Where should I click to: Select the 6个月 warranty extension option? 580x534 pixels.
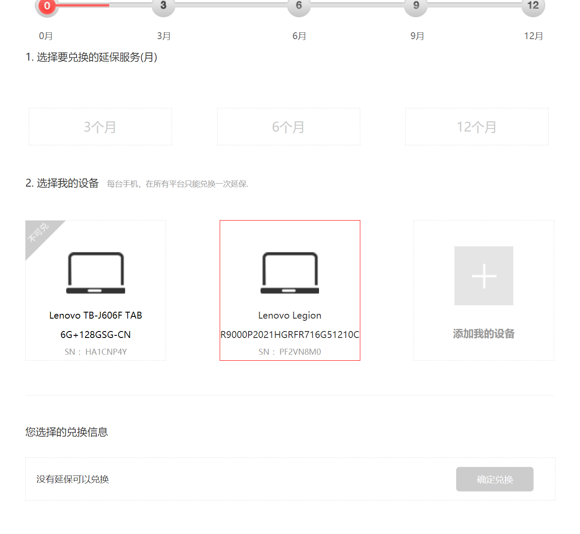click(288, 127)
